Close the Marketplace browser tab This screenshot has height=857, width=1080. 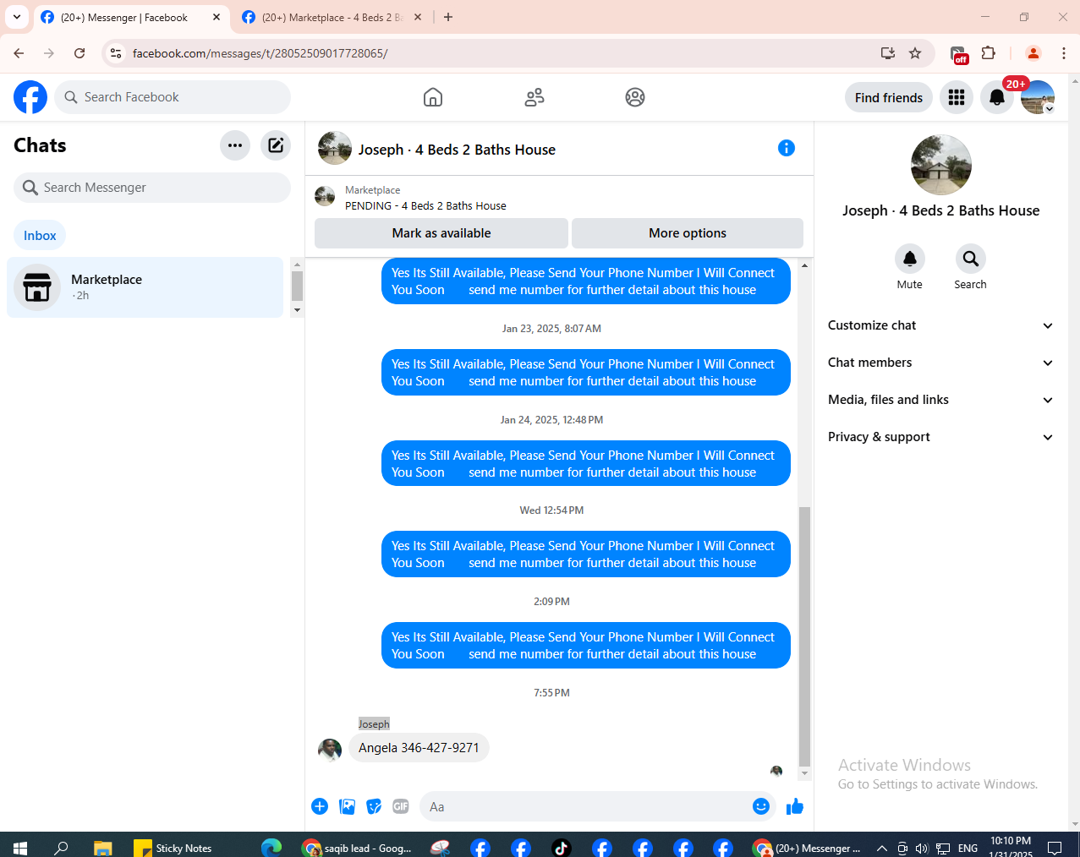tap(418, 17)
